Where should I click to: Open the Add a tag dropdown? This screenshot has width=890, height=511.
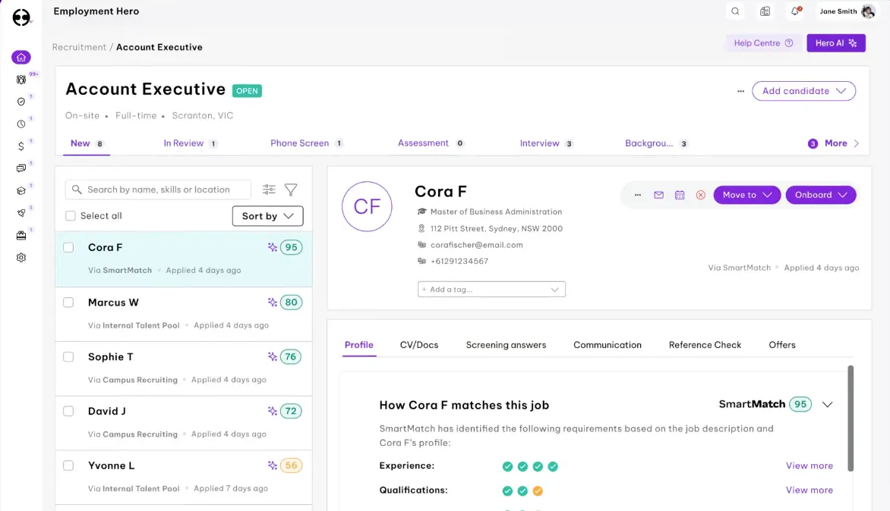coord(491,289)
